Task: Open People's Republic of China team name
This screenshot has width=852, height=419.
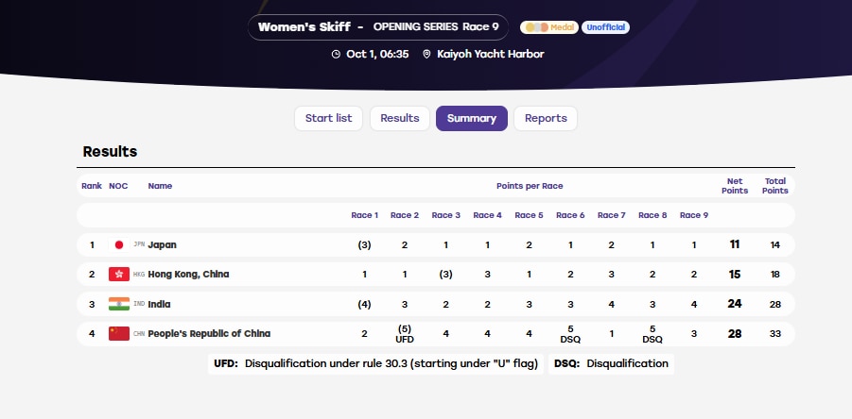Action: pyautogui.click(x=209, y=333)
